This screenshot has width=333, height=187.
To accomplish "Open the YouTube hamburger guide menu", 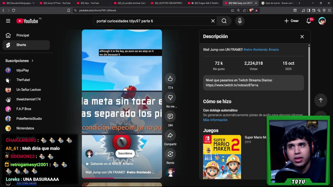I will point(8,21).
